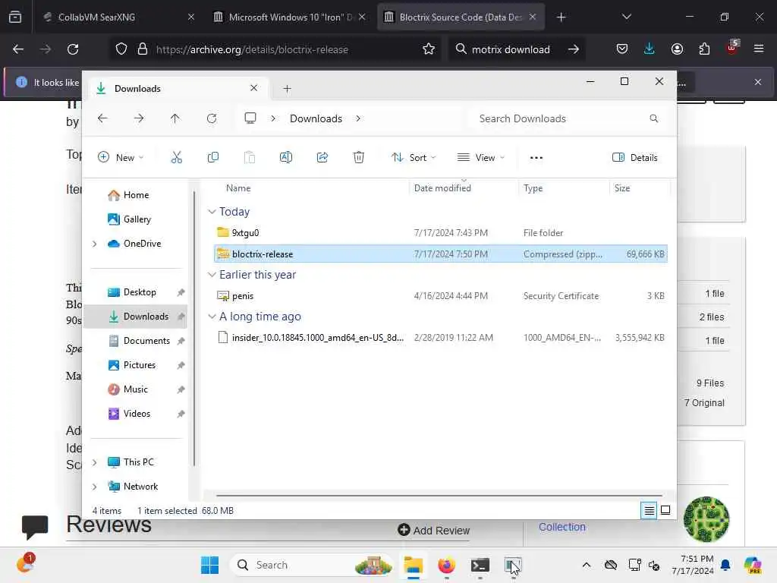Open Videos in navigation pane

coord(135,414)
